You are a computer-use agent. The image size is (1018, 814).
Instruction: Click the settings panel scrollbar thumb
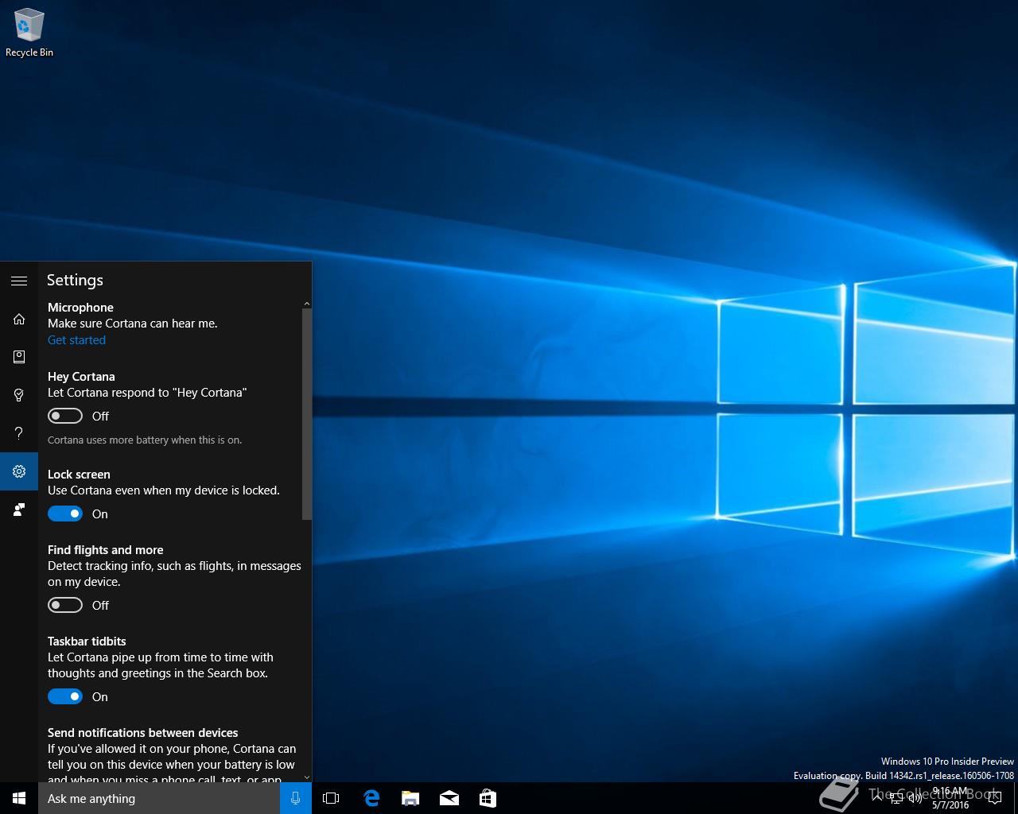point(307,414)
